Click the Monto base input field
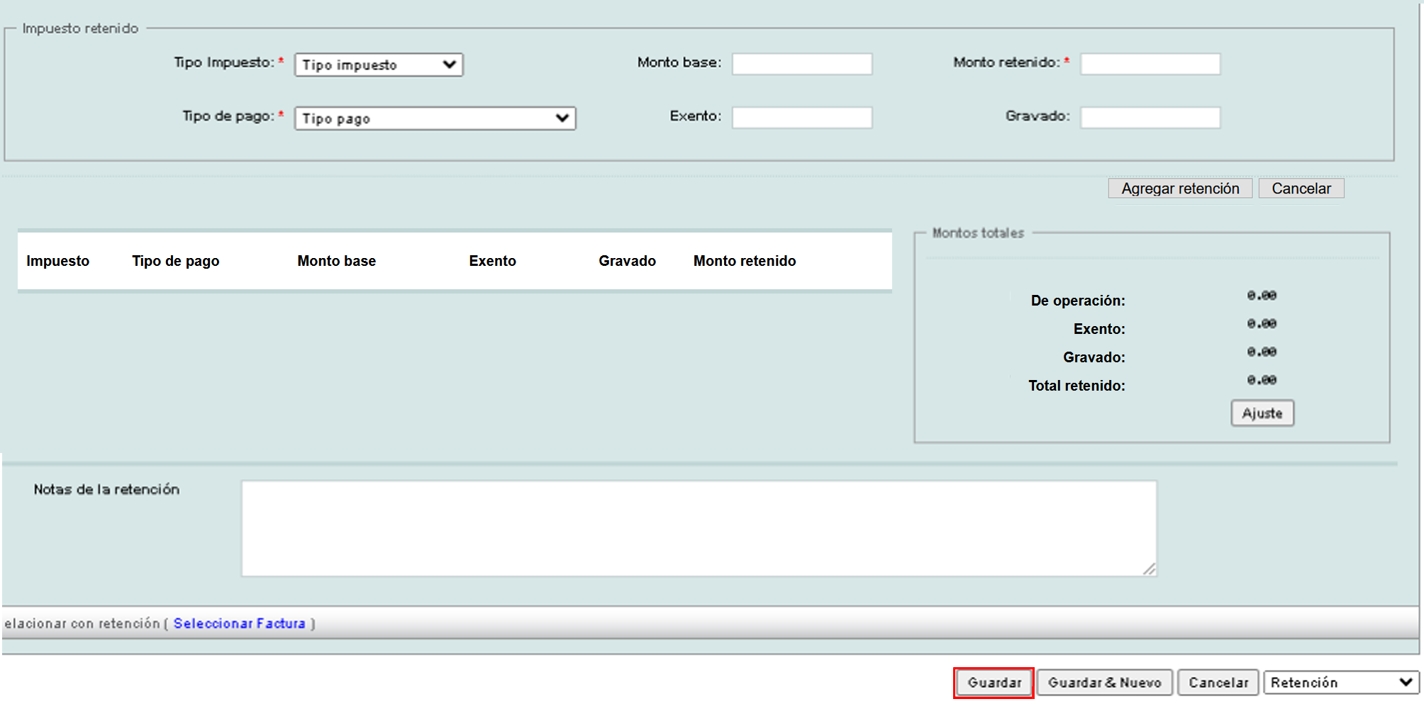 coord(801,64)
